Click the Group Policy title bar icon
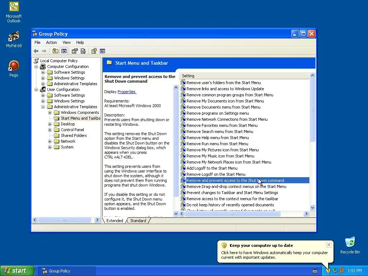 [35, 33]
